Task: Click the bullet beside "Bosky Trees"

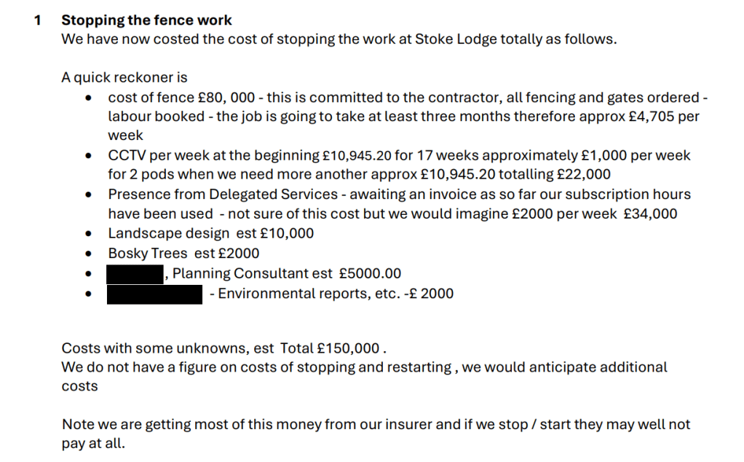Action: point(89,254)
